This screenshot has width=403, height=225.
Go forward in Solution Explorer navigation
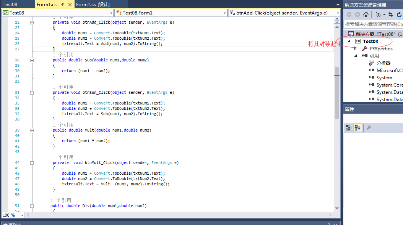357,14
